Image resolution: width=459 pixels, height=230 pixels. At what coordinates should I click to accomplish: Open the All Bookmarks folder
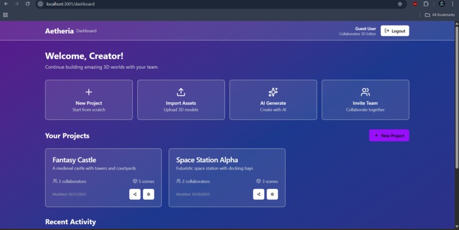click(x=440, y=15)
